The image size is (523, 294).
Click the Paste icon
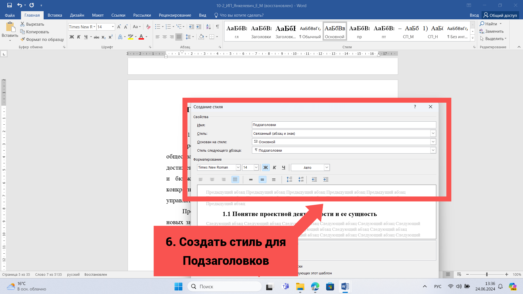coord(10,27)
